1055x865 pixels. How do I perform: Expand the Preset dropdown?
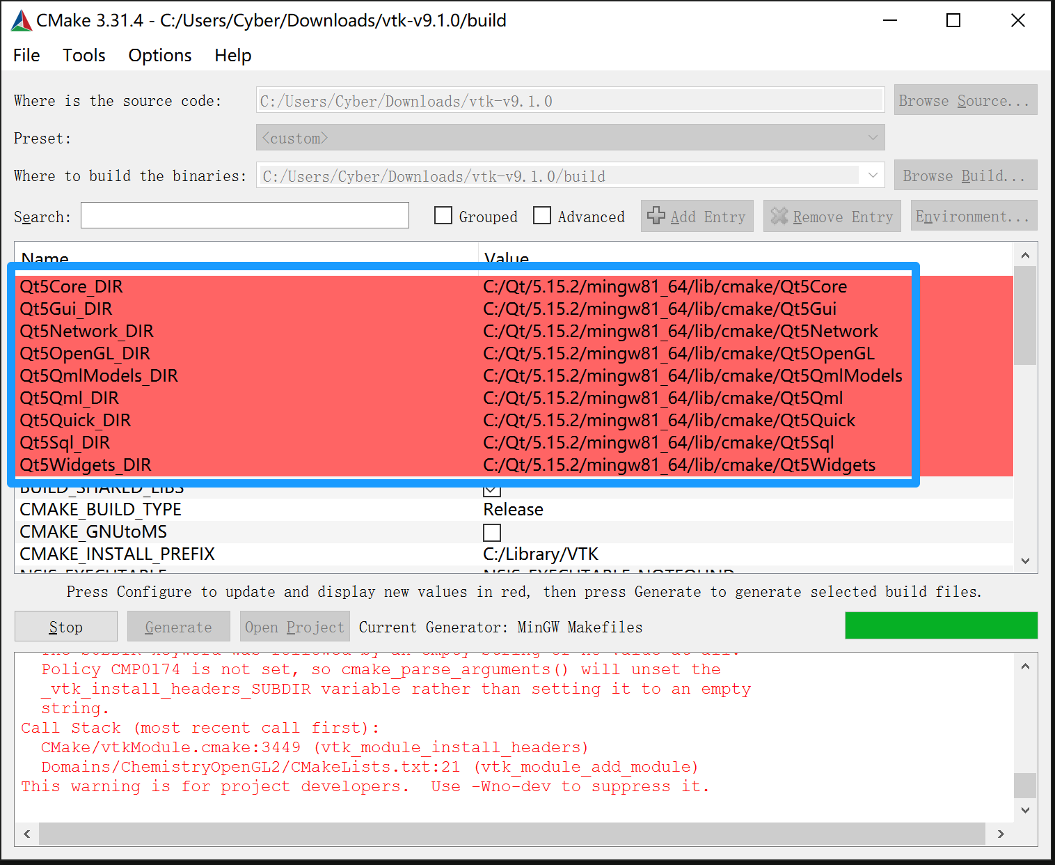pyautogui.click(x=873, y=138)
